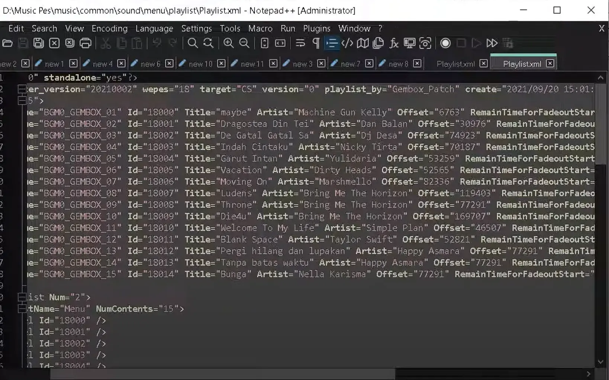Viewport: 609px width, 380px height.
Task: Click the X at menu bar's right end
Action: click(x=602, y=28)
